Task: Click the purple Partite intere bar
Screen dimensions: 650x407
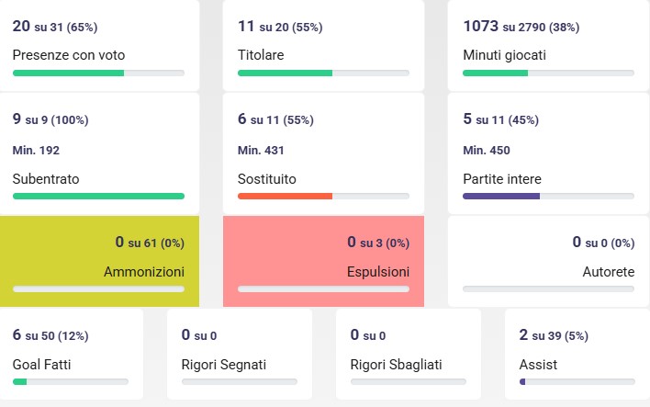Action: (x=548, y=196)
